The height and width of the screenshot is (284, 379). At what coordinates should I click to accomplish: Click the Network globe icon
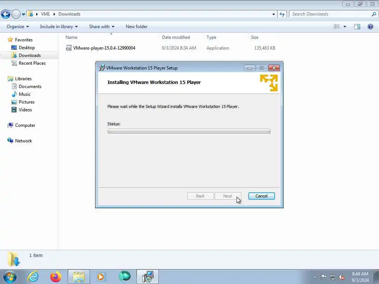(10, 141)
